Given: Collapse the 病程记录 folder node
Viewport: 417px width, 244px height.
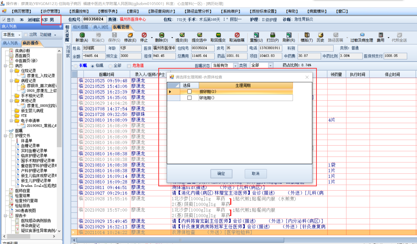Looking at the screenshot, I should tap(11, 81).
